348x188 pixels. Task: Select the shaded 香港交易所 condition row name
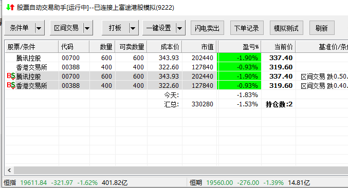tap(31, 86)
